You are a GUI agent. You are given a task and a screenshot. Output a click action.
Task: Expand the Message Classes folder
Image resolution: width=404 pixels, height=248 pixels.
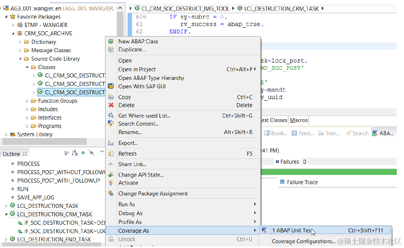pyautogui.click(x=20, y=50)
